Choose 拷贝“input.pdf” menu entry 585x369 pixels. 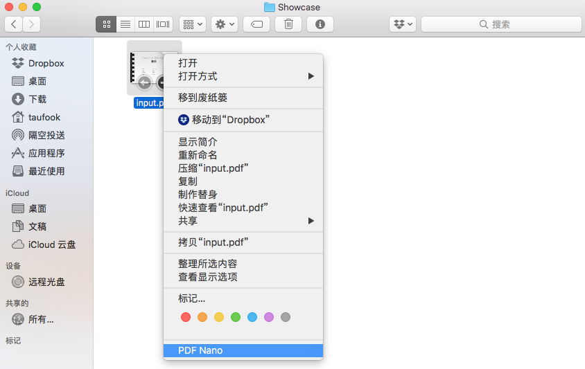click(243, 242)
